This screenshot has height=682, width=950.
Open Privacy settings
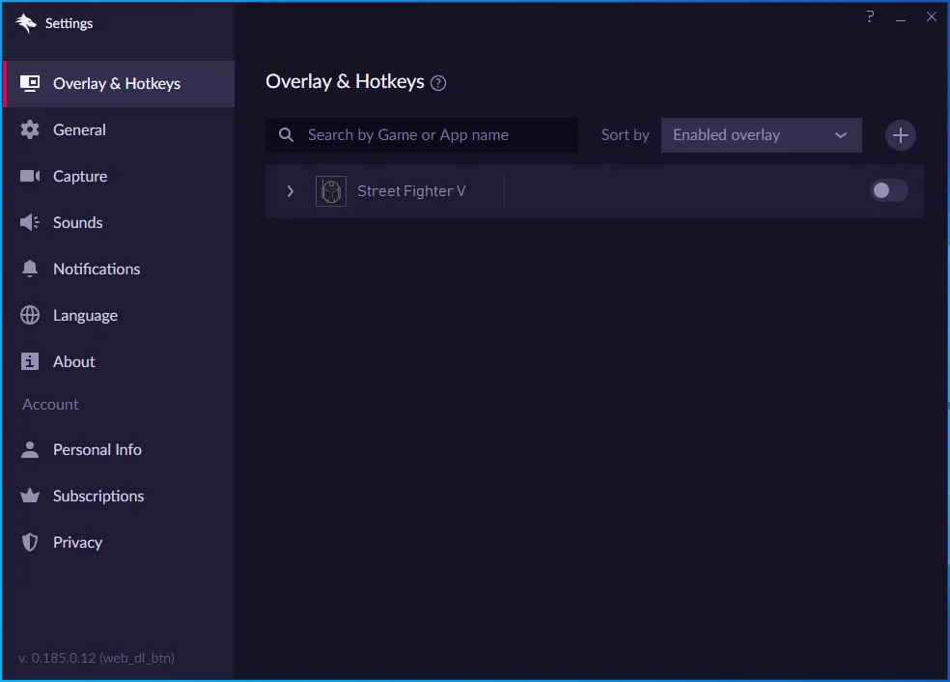pos(119,542)
